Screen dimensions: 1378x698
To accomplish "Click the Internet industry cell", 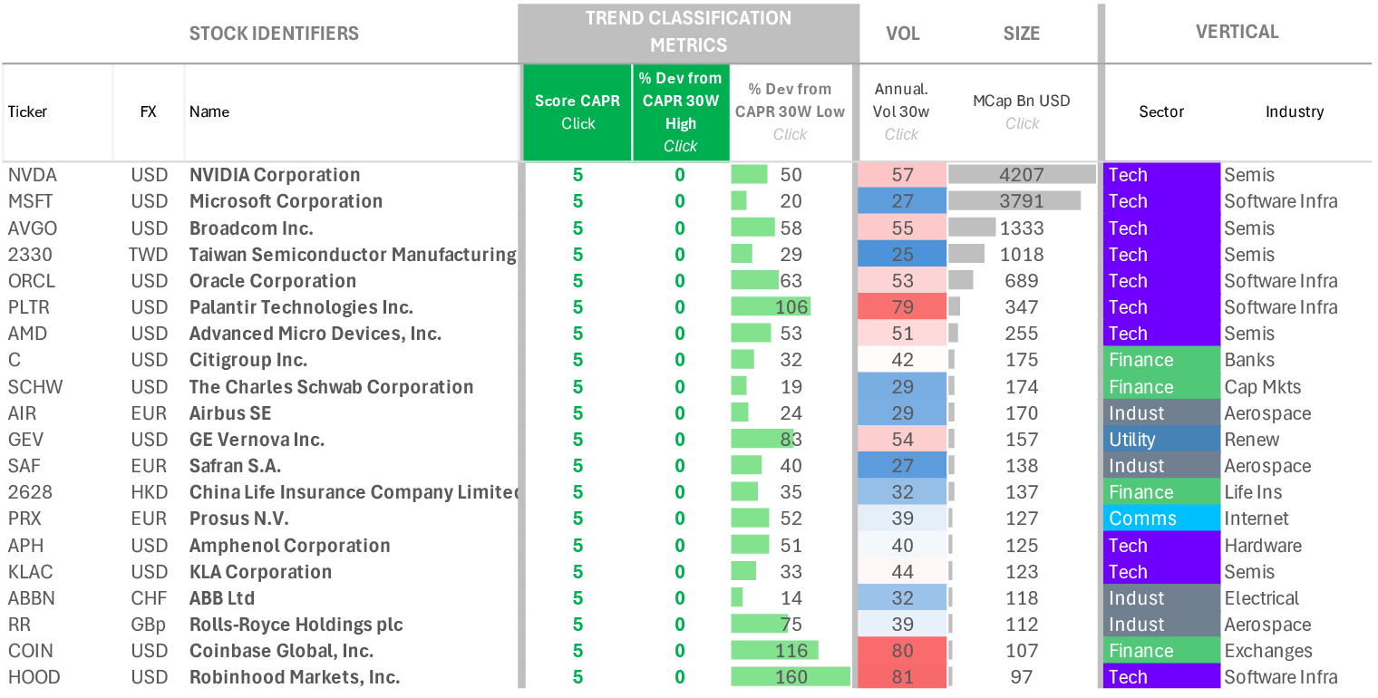I will 1256,519.
